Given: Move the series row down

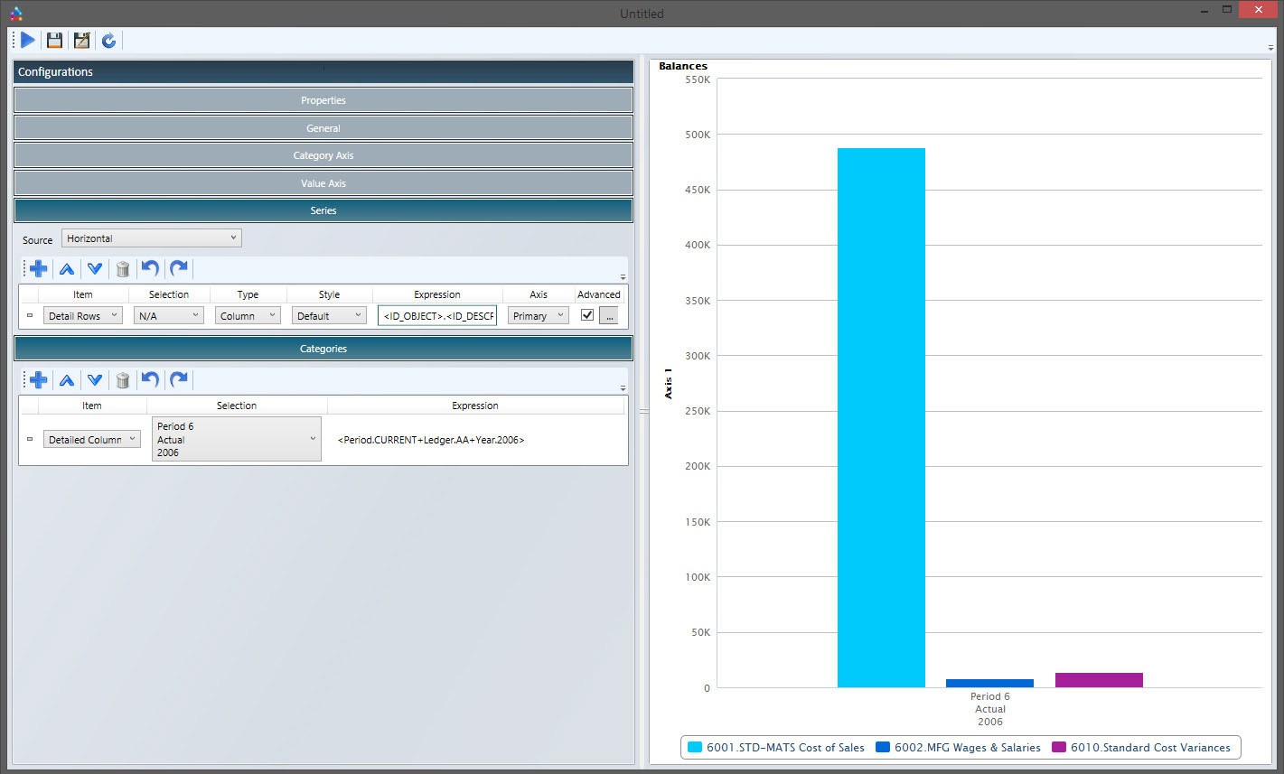Looking at the screenshot, I should pyautogui.click(x=94, y=268).
